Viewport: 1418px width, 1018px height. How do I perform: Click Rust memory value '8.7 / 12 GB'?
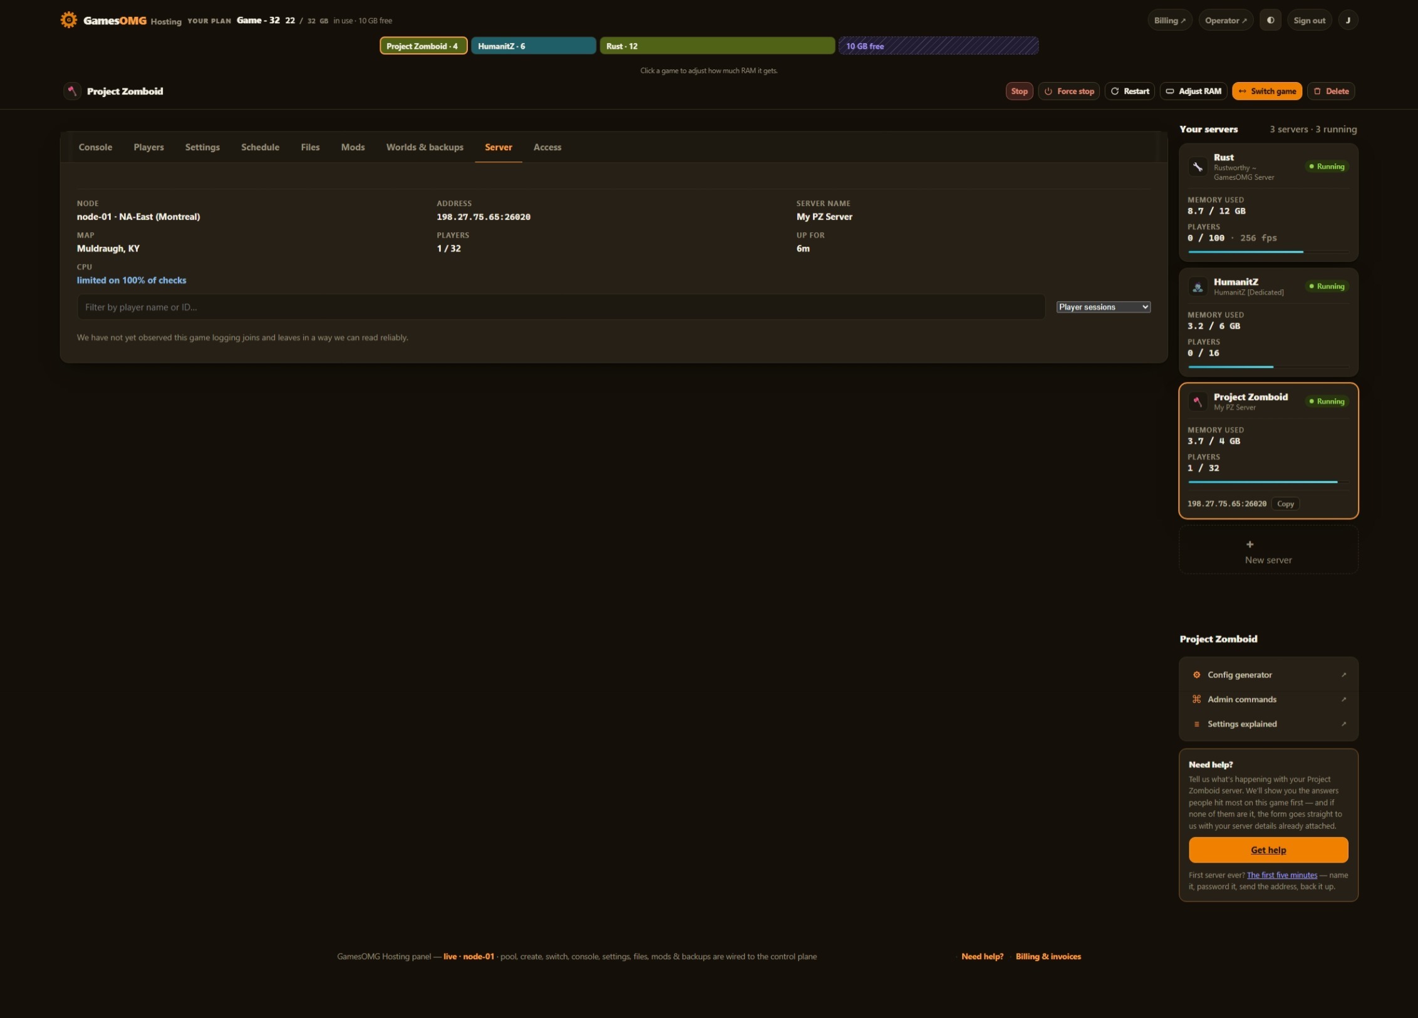click(x=1216, y=211)
